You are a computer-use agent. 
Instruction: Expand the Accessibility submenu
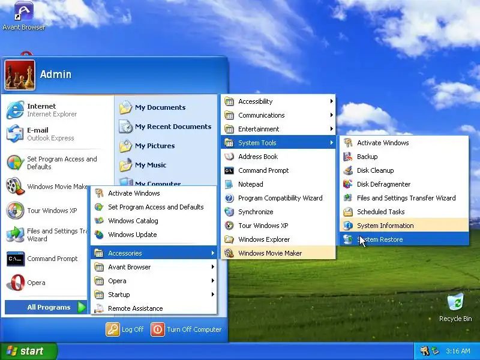pos(278,101)
